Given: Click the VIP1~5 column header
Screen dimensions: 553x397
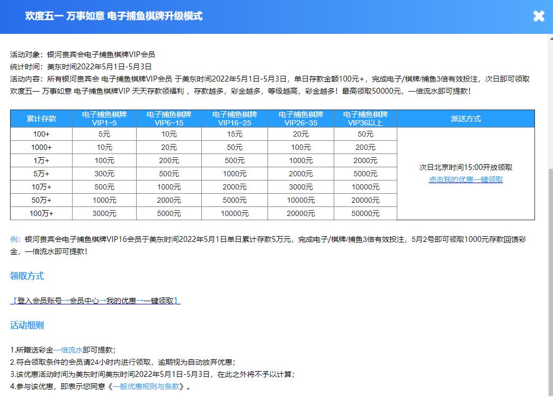Looking at the screenshot, I should (x=104, y=119).
